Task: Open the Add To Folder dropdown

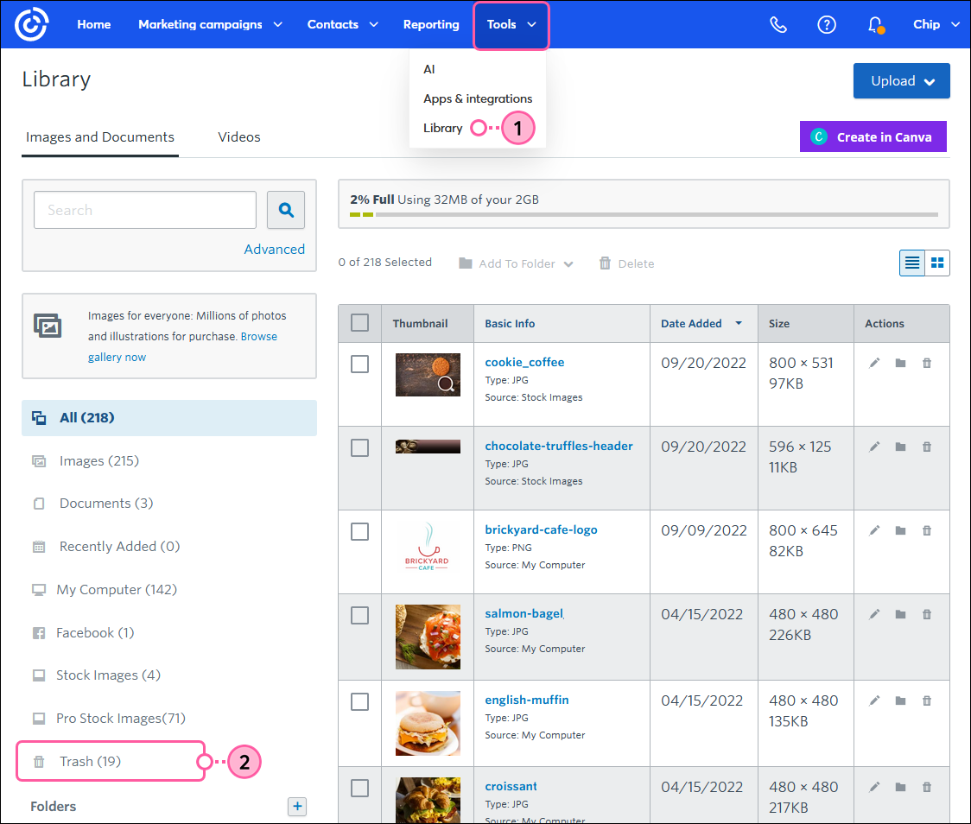Action: click(x=517, y=263)
